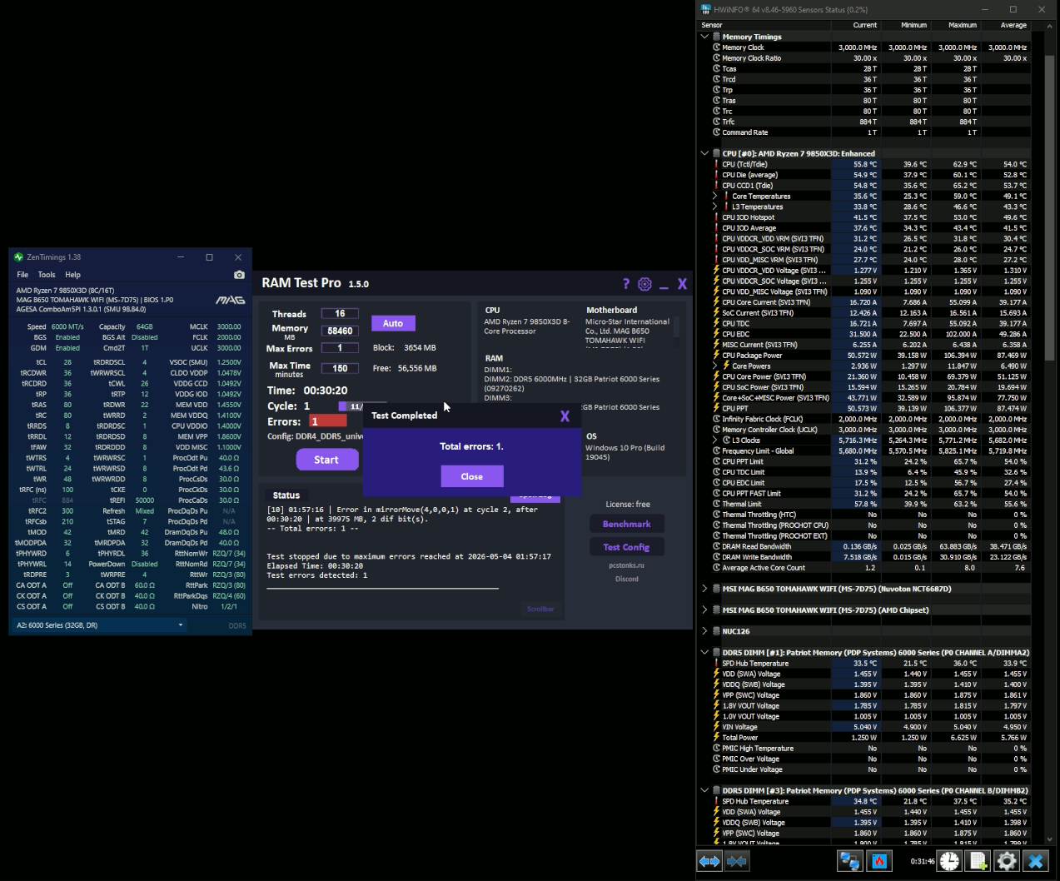The width and height of the screenshot is (1060, 881).
Task: Open Benchmark in RAM Test Pro
Action: (627, 524)
